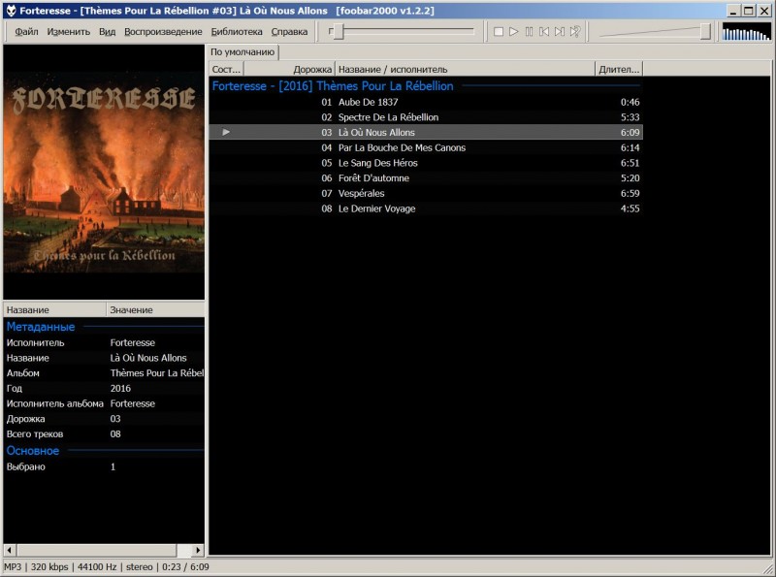This screenshot has width=776, height=577.
Task: Click the left scroll arrow in properties panel
Action: click(10, 550)
